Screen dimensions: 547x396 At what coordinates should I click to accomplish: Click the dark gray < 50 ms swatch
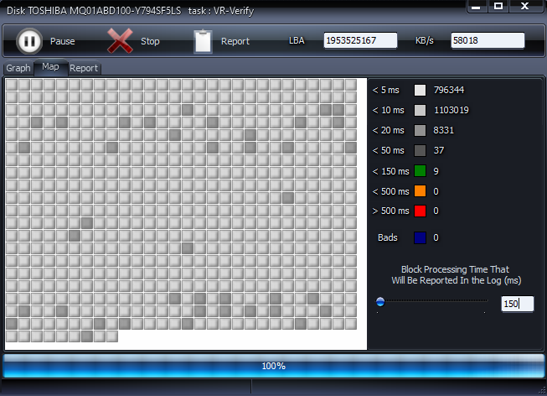(x=420, y=151)
